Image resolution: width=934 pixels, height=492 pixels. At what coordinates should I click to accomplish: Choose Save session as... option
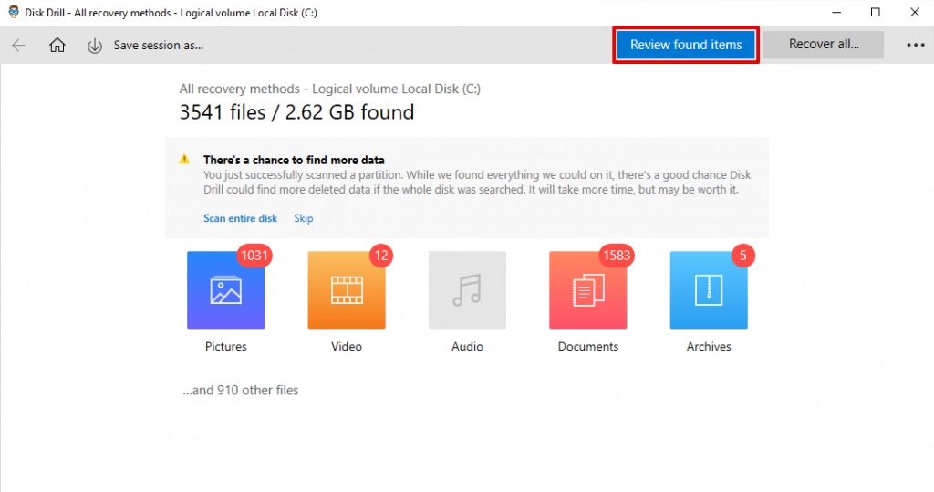click(159, 46)
